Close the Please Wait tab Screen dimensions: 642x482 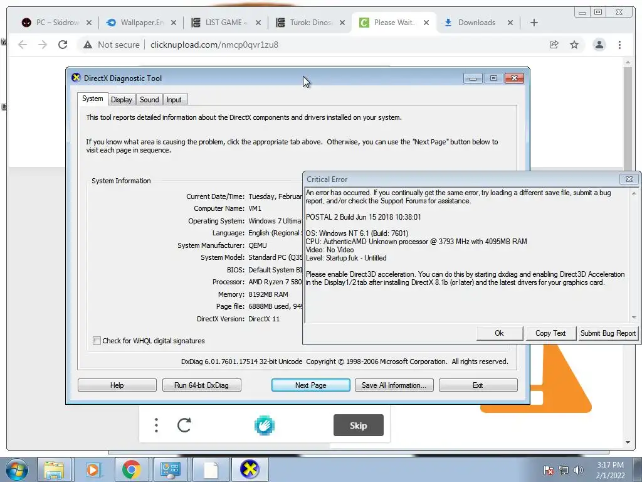pyautogui.click(x=426, y=23)
